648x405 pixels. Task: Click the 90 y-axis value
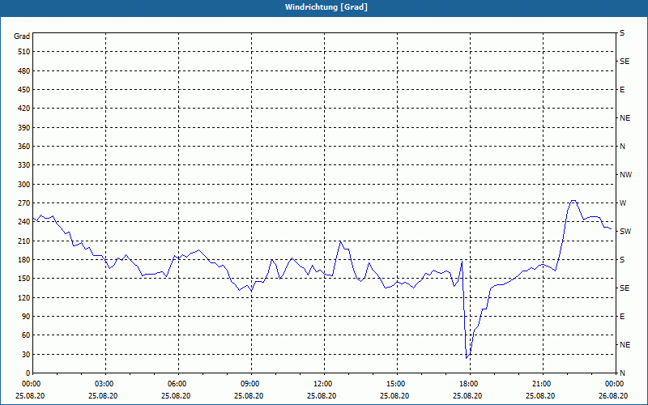(x=26, y=316)
